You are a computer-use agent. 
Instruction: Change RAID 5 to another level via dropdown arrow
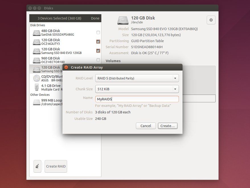[x=175, y=78]
